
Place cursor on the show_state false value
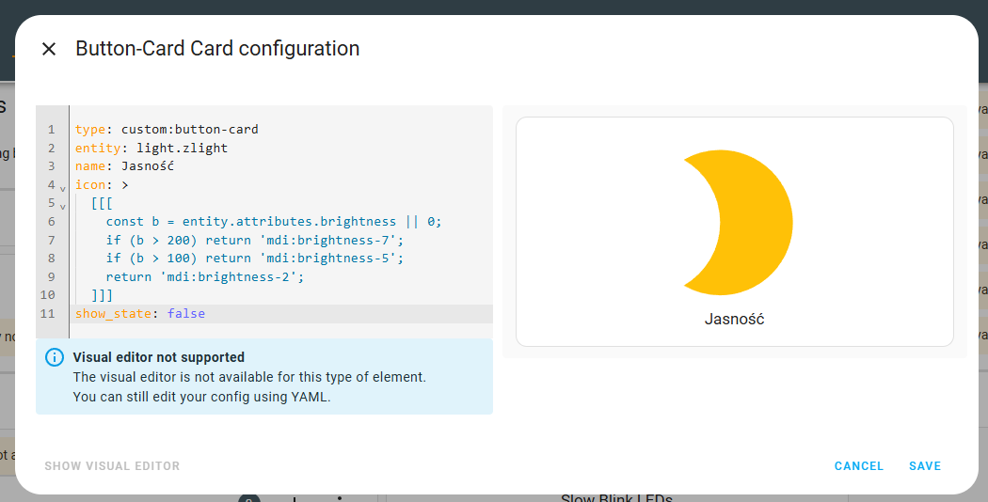[186, 314]
